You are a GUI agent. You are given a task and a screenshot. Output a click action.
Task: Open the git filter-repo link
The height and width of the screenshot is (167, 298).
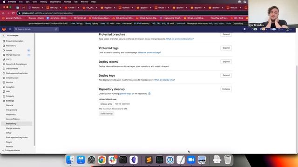coord(125,94)
